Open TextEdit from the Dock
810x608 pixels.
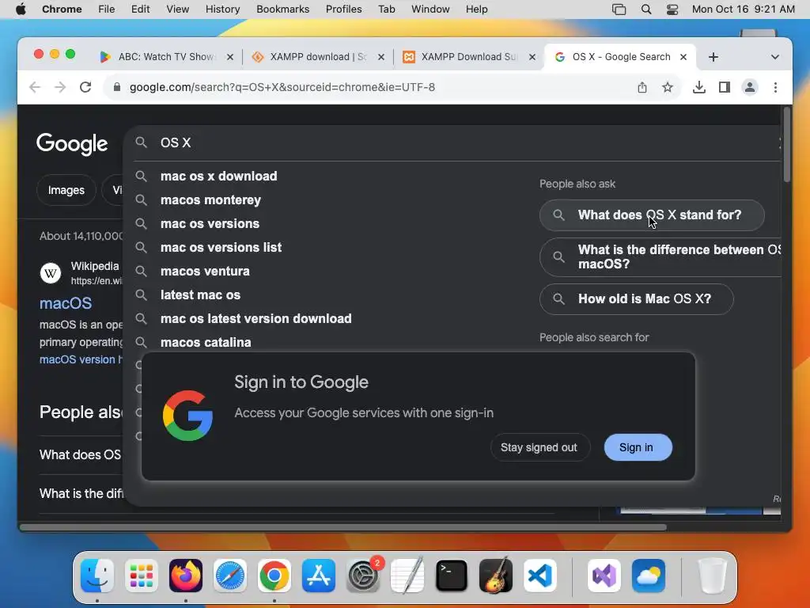coord(407,576)
